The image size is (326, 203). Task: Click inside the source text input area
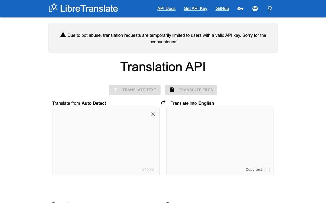click(106, 142)
